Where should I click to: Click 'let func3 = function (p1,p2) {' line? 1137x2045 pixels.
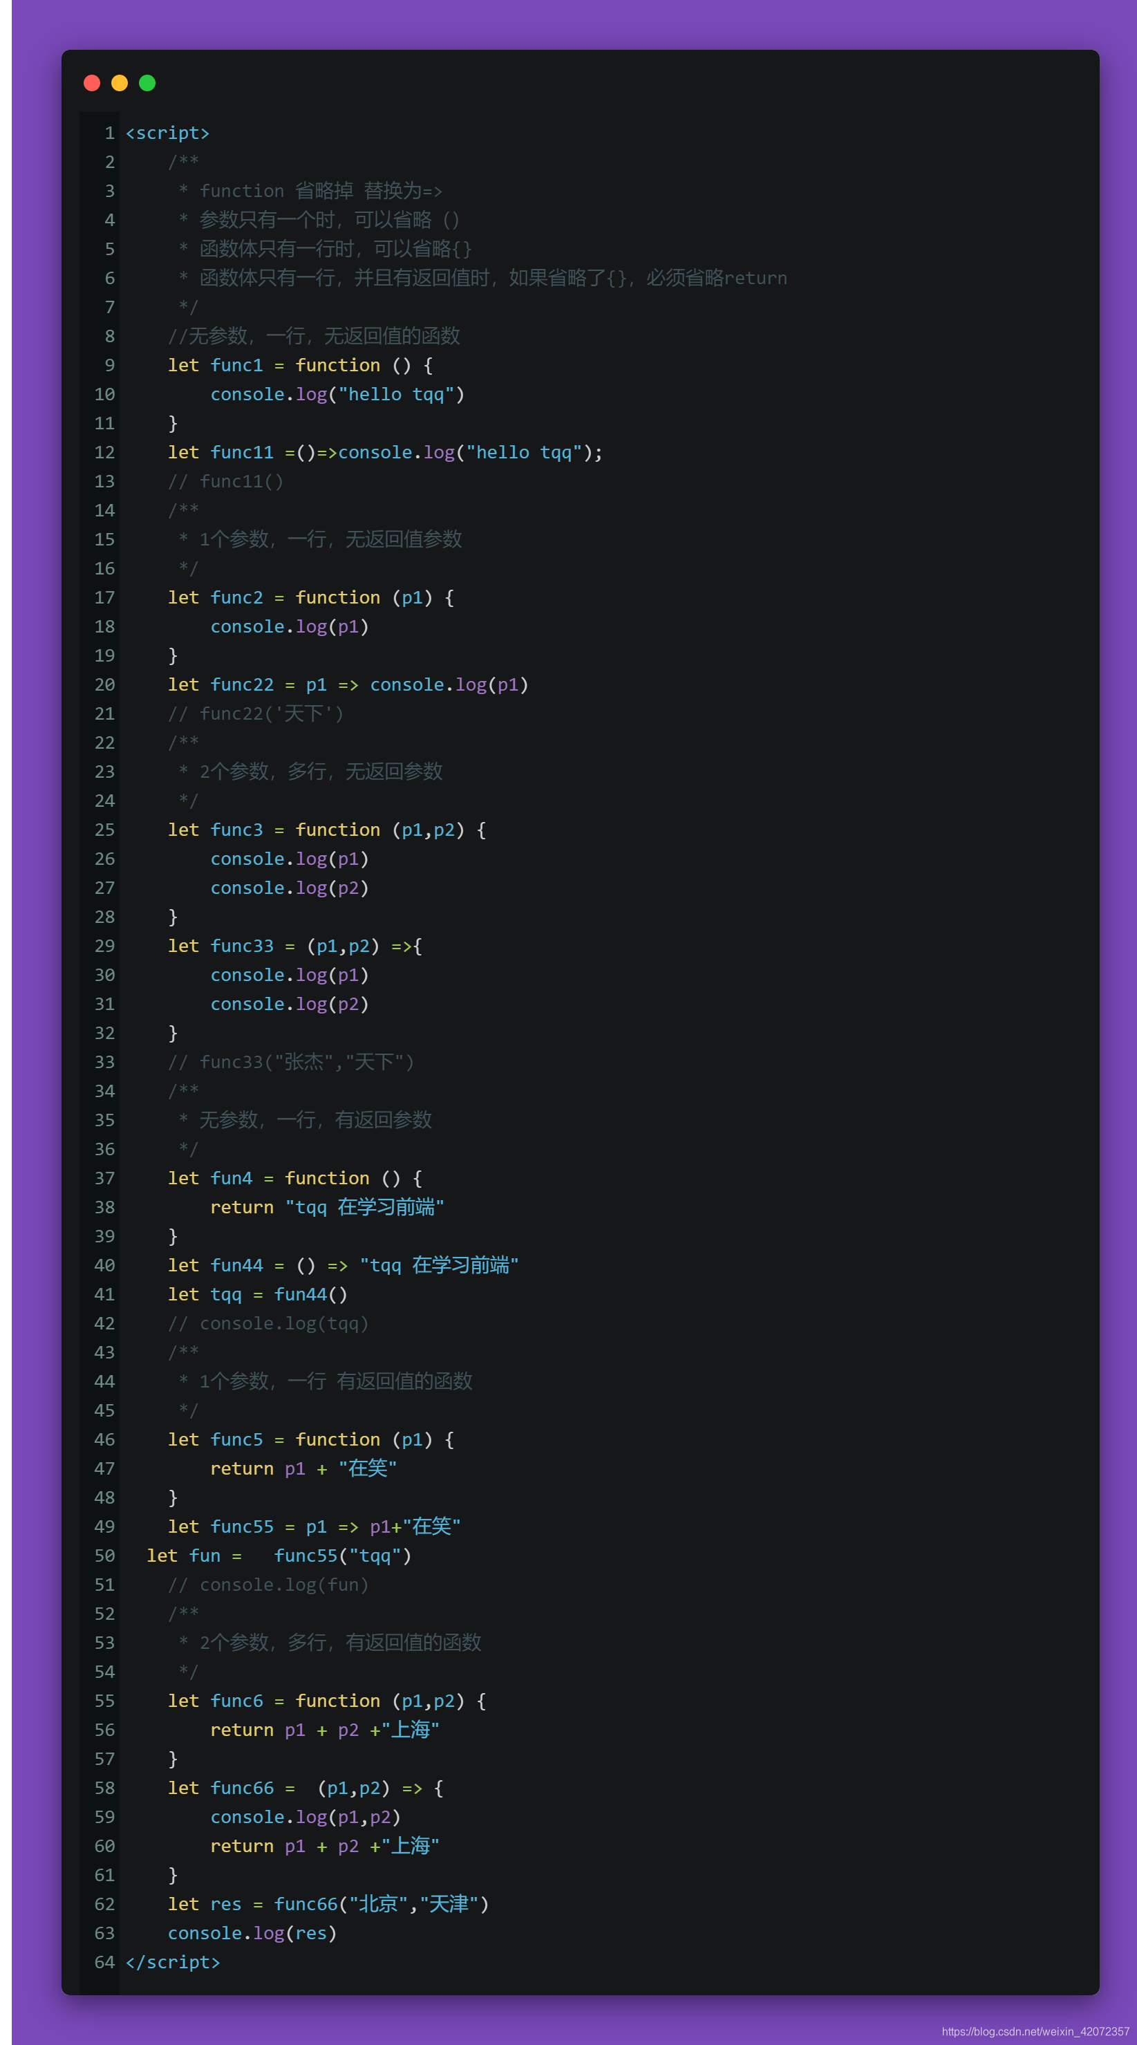pos(327,830)
